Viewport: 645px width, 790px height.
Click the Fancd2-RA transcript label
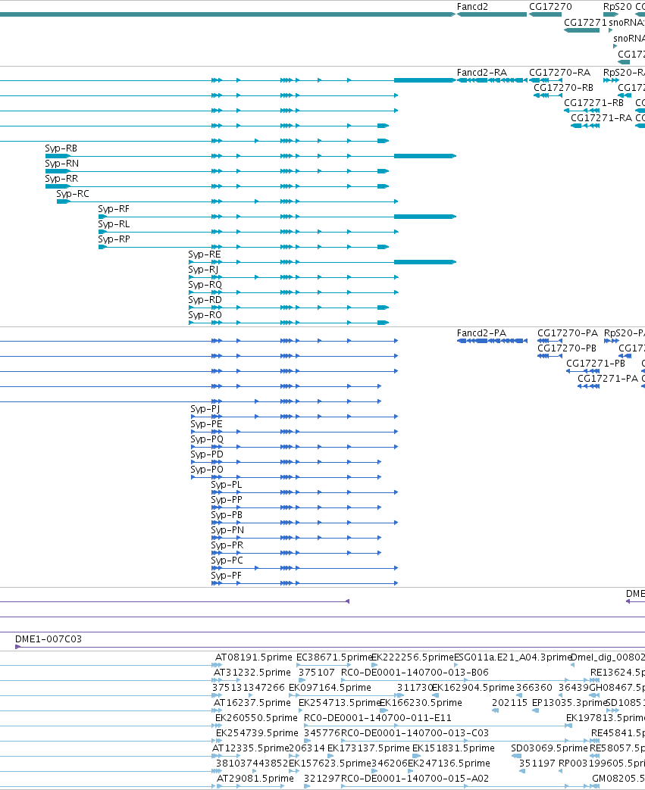(x=481, y=73)
